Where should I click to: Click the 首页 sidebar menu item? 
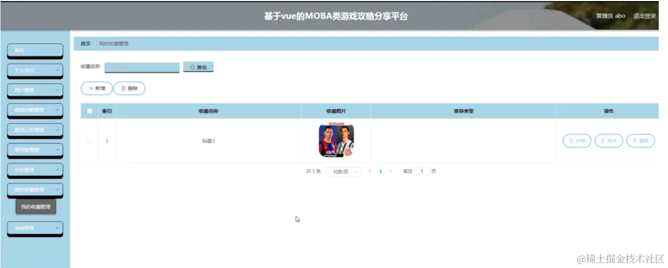[x=35, y=50]
